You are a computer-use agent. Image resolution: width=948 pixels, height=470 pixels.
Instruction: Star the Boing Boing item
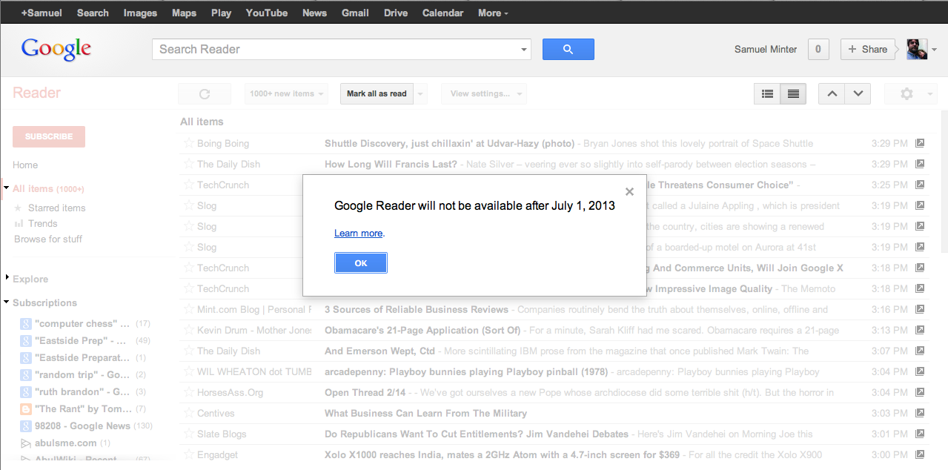click(x=188, y=143)
